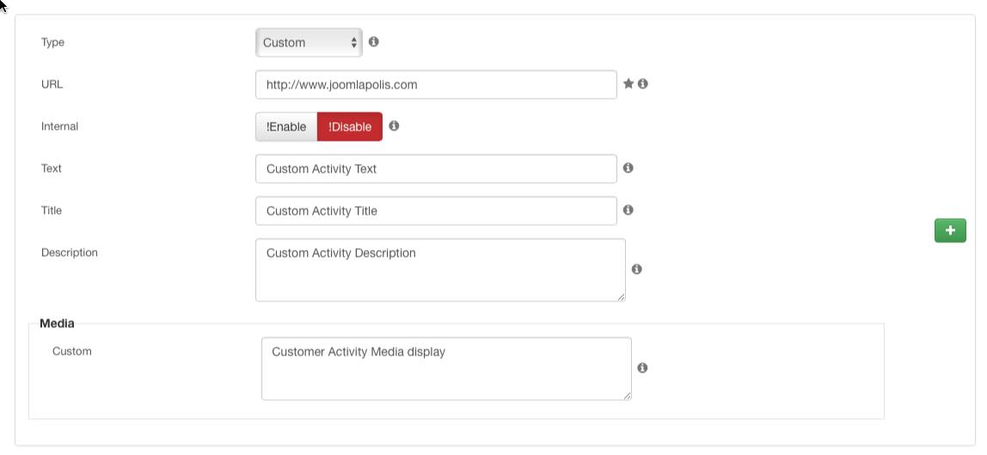
Task: Open the Type dropdown set to Custom
Action: (x=309, y=43)
